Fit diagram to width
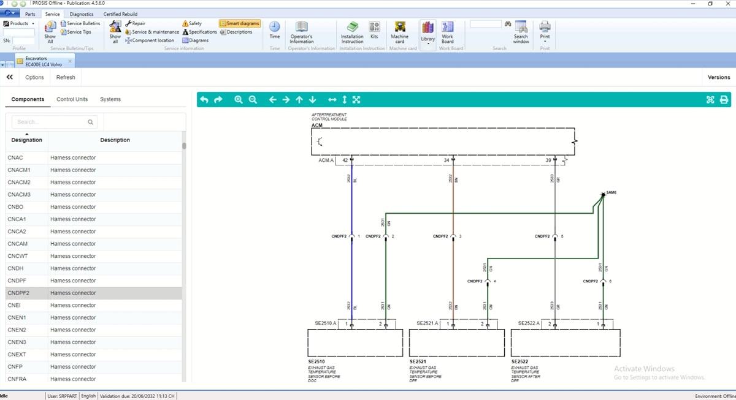The width and height of the screenshot is (736, 400). pyautogui.click(x=332, y=99)
